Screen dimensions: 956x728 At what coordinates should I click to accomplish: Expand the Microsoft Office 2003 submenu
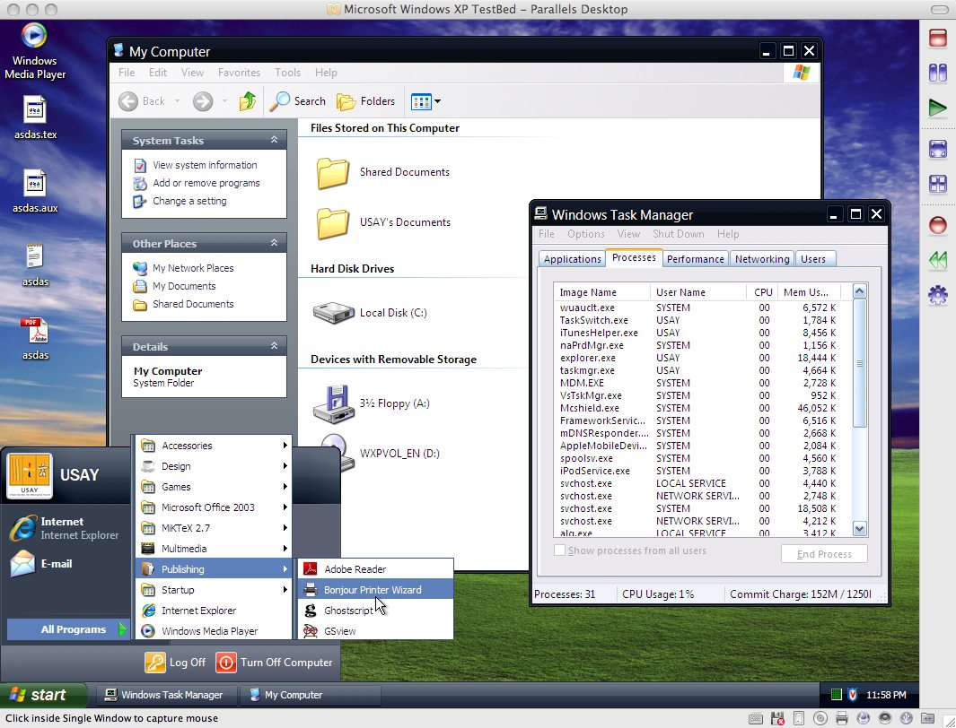214,507
